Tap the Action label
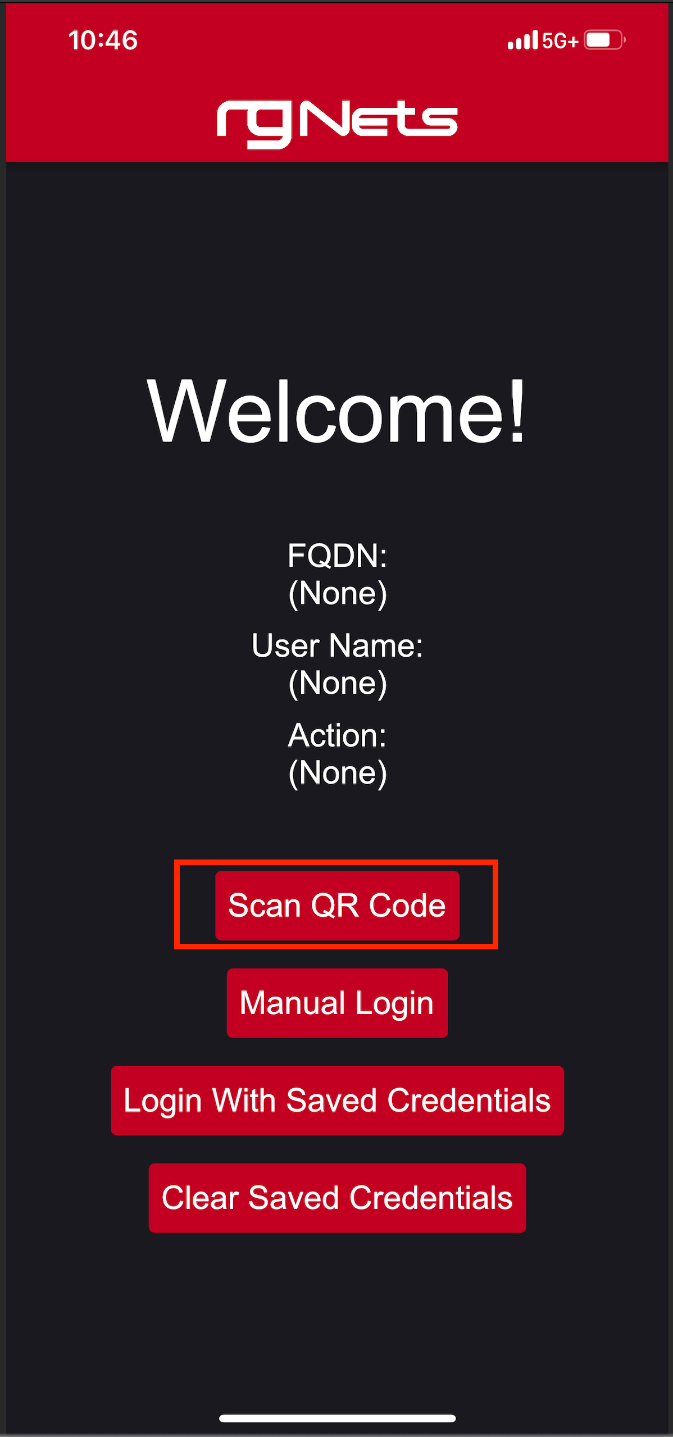The image size is (673, 1437). [337, 735]
